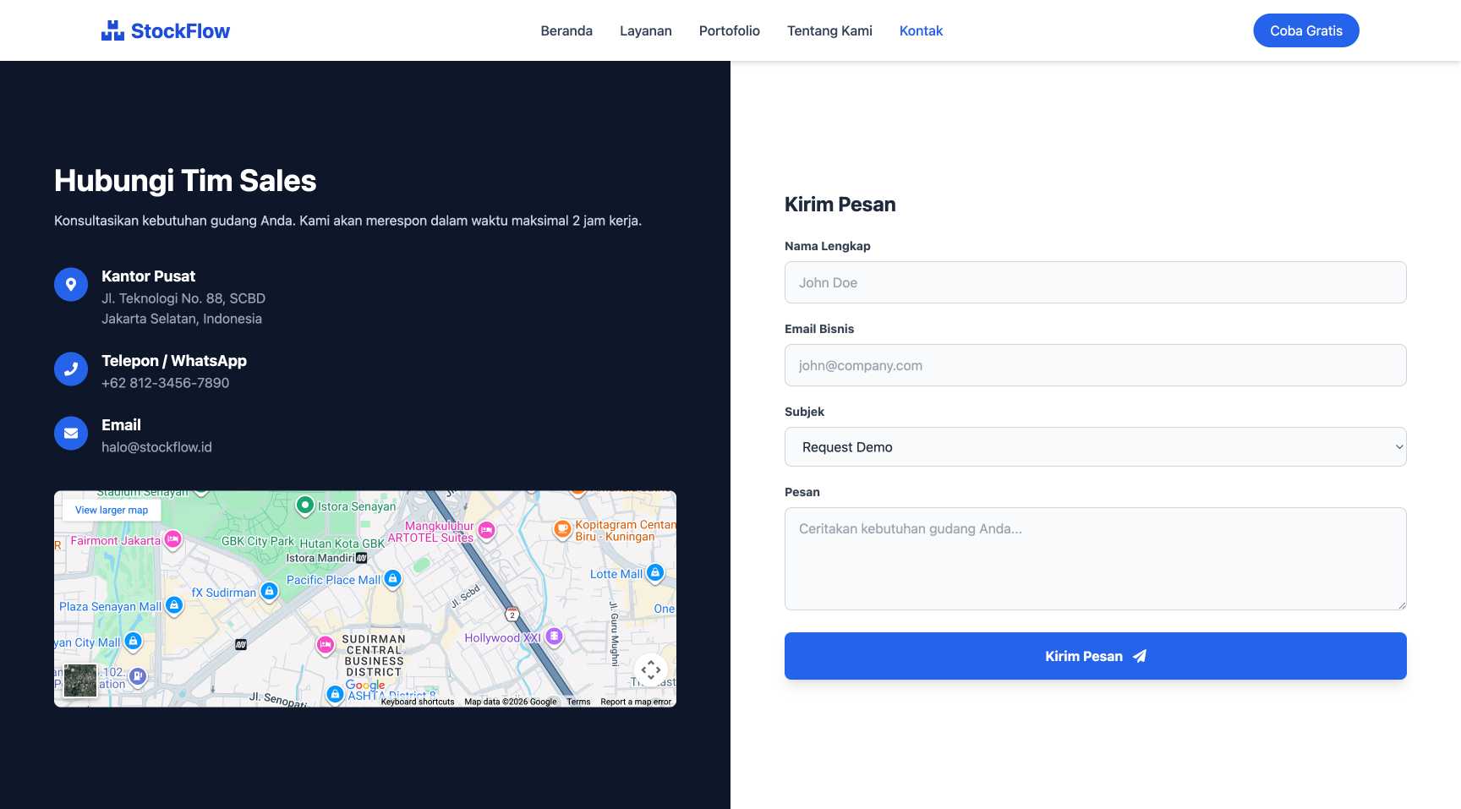The image size is (1461, 809).
Task: Click the Email envelope icon
Action: pos(71,434)
